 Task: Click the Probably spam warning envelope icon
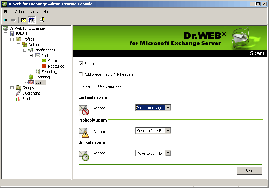click(x=84, y=133)
